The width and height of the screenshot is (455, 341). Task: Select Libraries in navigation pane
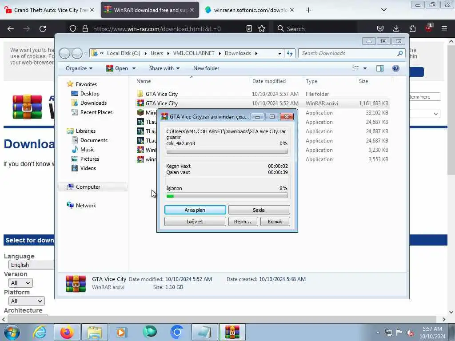point(86,131)
